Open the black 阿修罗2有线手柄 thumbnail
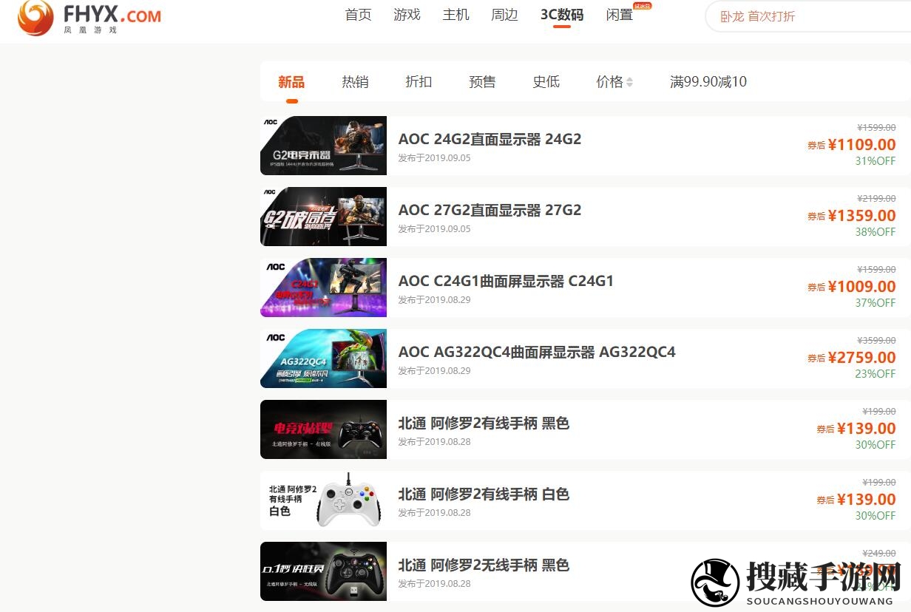 click(x=323, y=429)
